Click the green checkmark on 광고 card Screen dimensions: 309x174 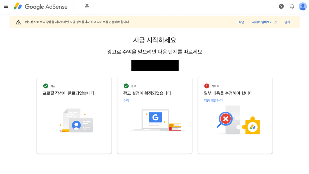click(x=126, y=86)
